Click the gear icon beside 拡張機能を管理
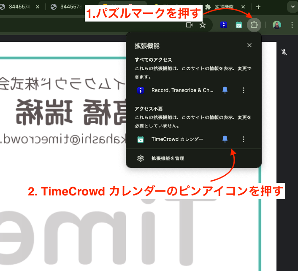 141,158
